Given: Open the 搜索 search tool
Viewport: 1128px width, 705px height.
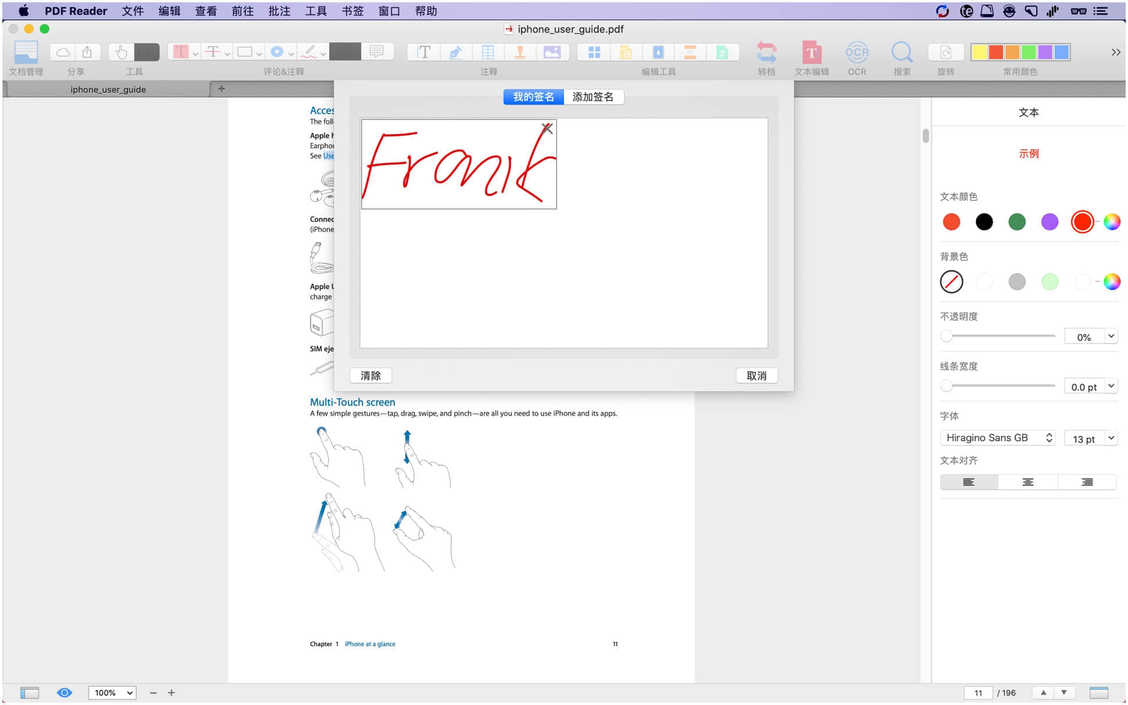Looking at the screenshot, I should [902, 52].
